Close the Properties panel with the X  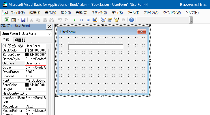click(49, 27)
